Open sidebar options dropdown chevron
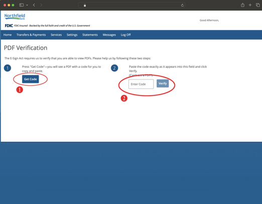The image size is (262, 204). [x=27, y=5]
